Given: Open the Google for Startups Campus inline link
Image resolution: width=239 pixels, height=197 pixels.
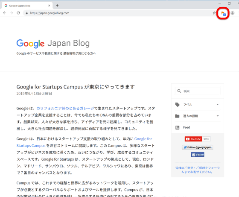Looking at the screenshot, I should point(84,142).
